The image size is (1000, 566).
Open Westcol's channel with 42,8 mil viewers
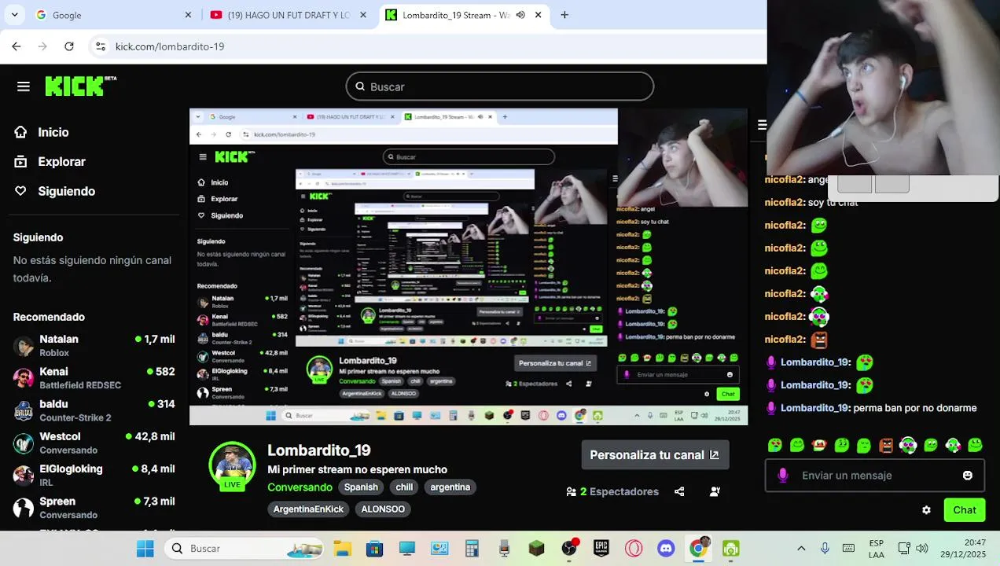click(x=94, y=443)
